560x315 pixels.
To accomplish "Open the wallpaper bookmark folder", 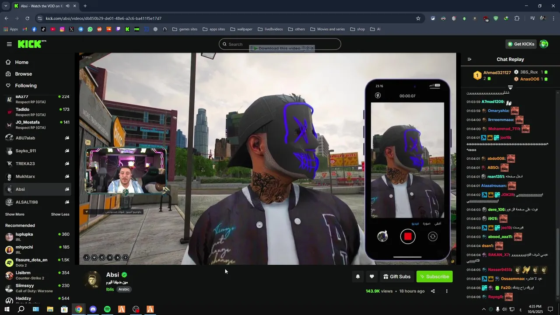I will click(x=241, y=29).
